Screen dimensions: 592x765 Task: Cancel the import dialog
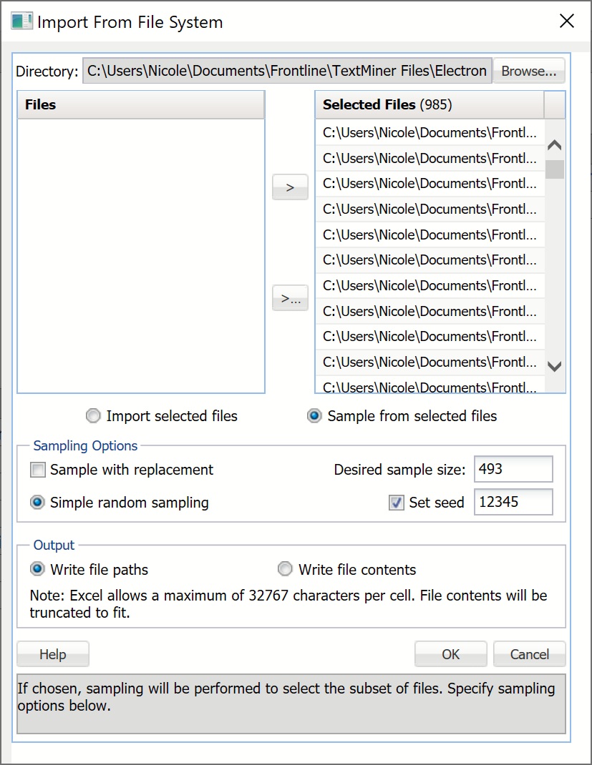529,653
